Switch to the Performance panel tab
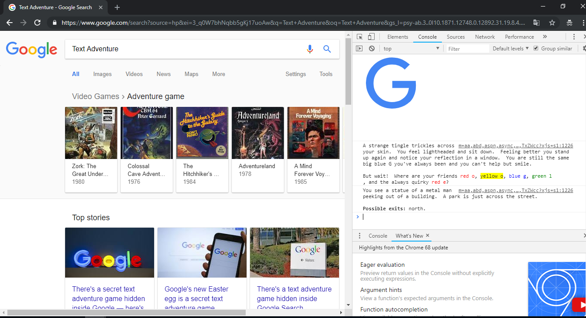586x318 pixels. click(520, 37)
